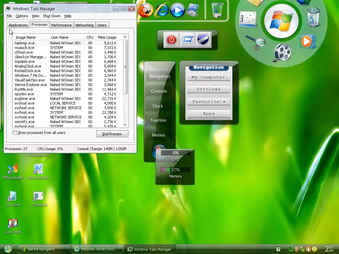Click the blue window icon beside power button

point(187,40)
